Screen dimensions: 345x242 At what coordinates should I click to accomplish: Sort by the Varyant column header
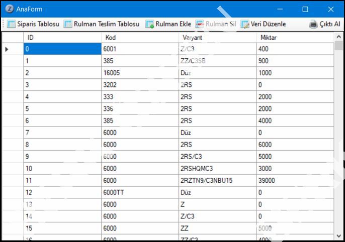pos(217,38)
